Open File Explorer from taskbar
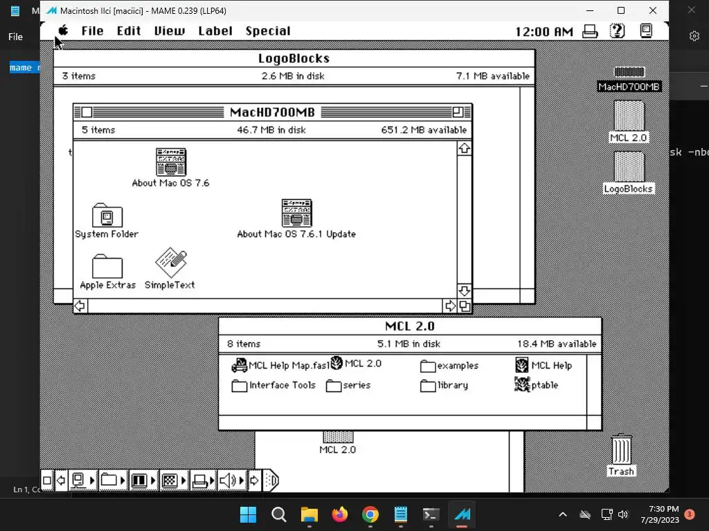This screenshot has width=709, height=531. [x=309, y=514]
